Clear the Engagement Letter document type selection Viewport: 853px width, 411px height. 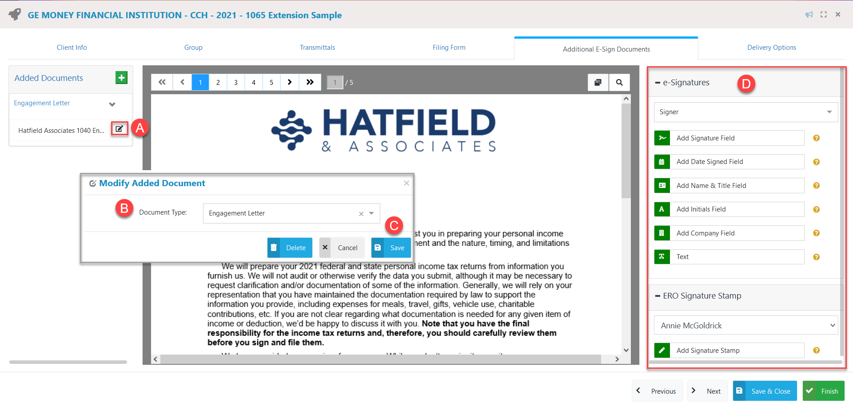point(361,214)
